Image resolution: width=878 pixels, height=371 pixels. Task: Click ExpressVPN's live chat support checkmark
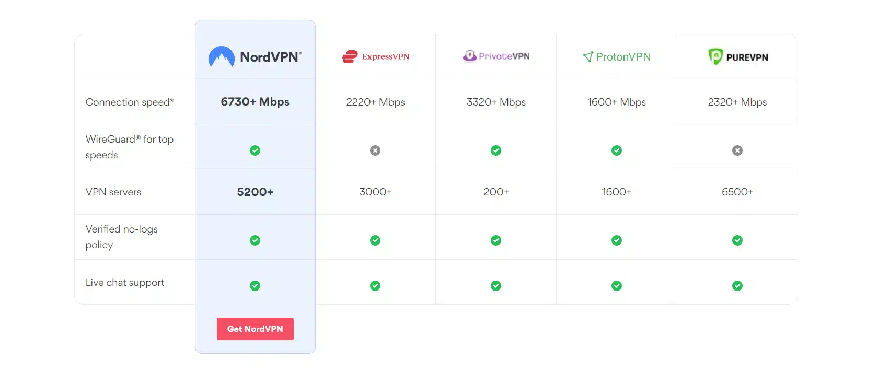click(x=375, y=286)
